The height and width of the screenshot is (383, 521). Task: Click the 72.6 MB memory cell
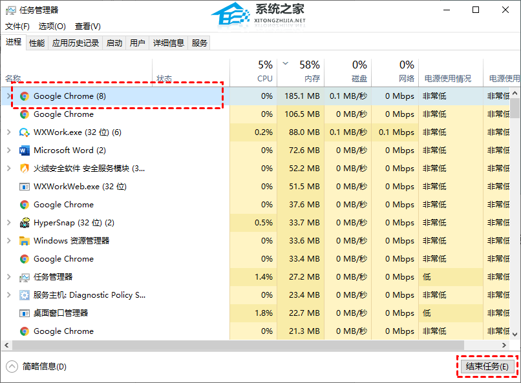(301, 150)
